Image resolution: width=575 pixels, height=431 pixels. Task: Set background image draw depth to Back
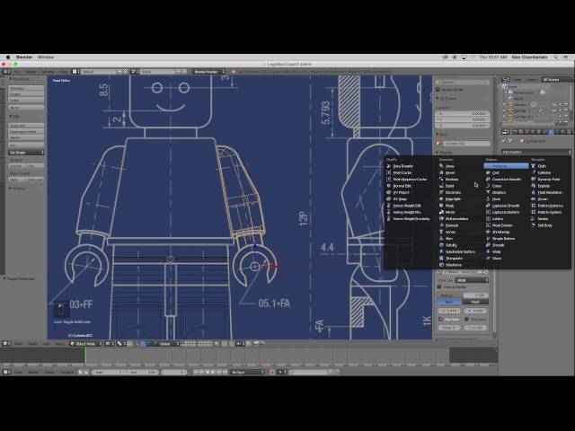point(449,302)
